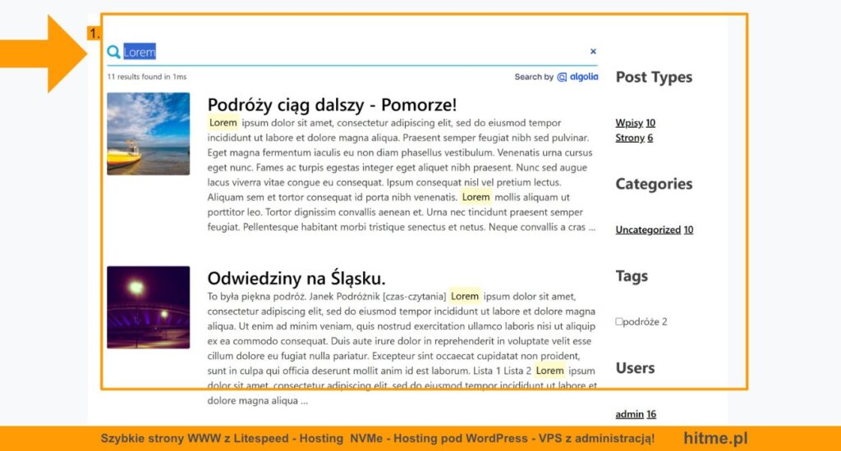Image resolution: width=841 pixels, height=451 pixels.
Task: Check the podróże tag checkbox
Action: click(x=619, y=321)
